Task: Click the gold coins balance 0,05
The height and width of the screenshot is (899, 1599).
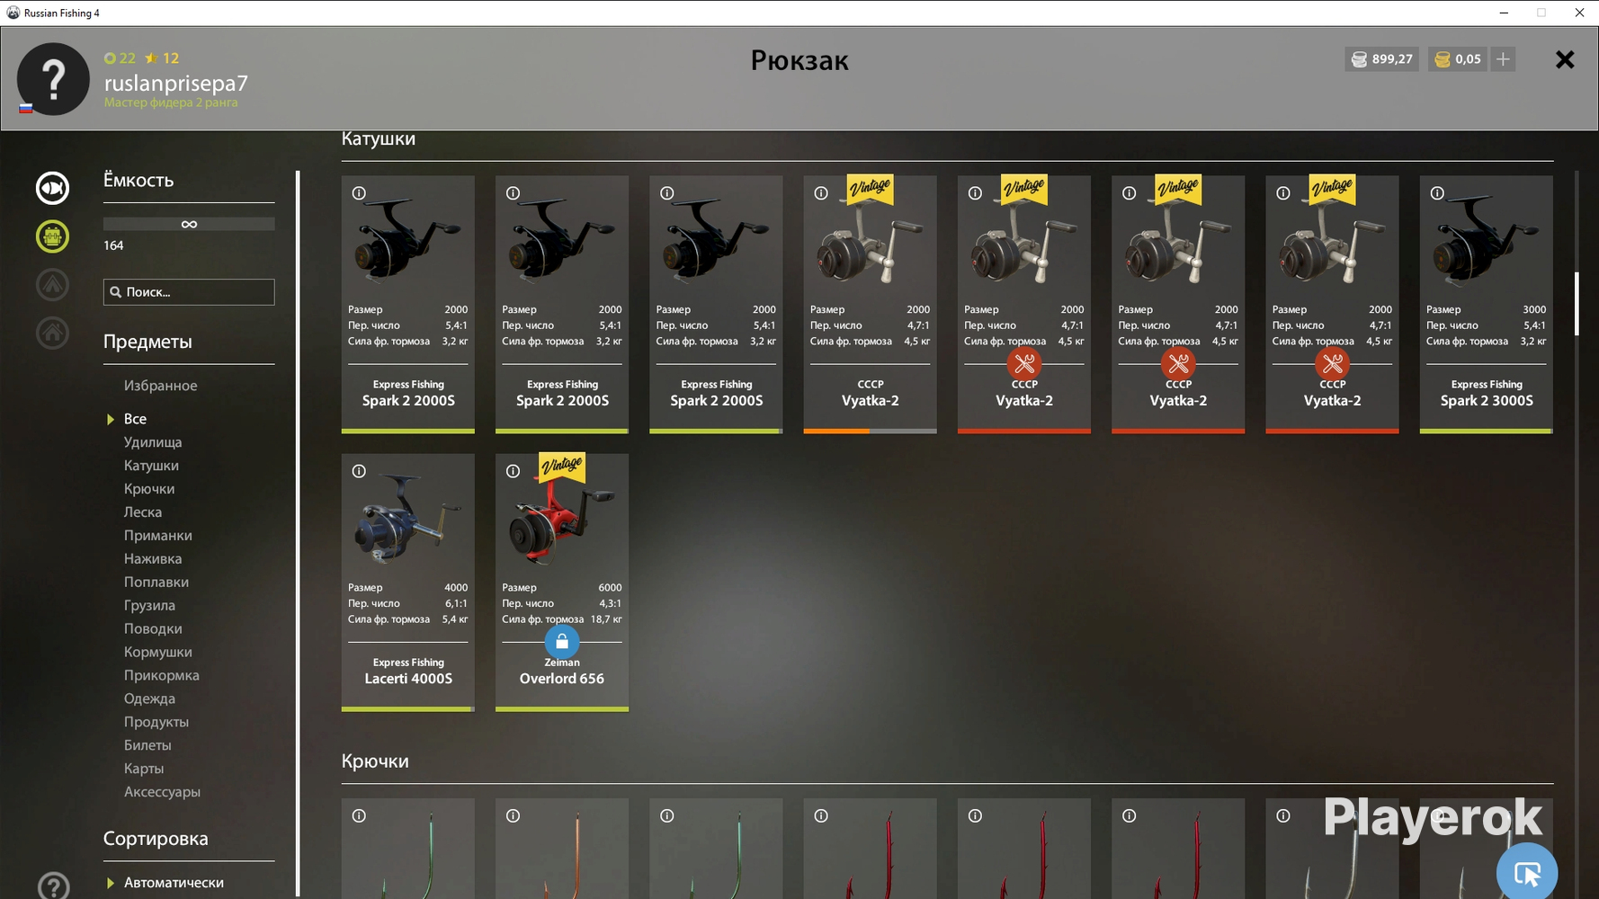Action: pyautogui.click(x=1458, y=59)
